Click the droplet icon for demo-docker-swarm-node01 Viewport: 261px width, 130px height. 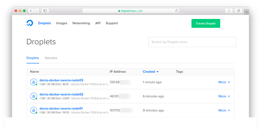(34, 110)
